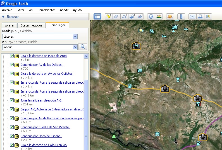The width and height of the screenshot is (222, 150).
Task: Toggle the sidebar panel button
Action: click(x=97, y=16)
